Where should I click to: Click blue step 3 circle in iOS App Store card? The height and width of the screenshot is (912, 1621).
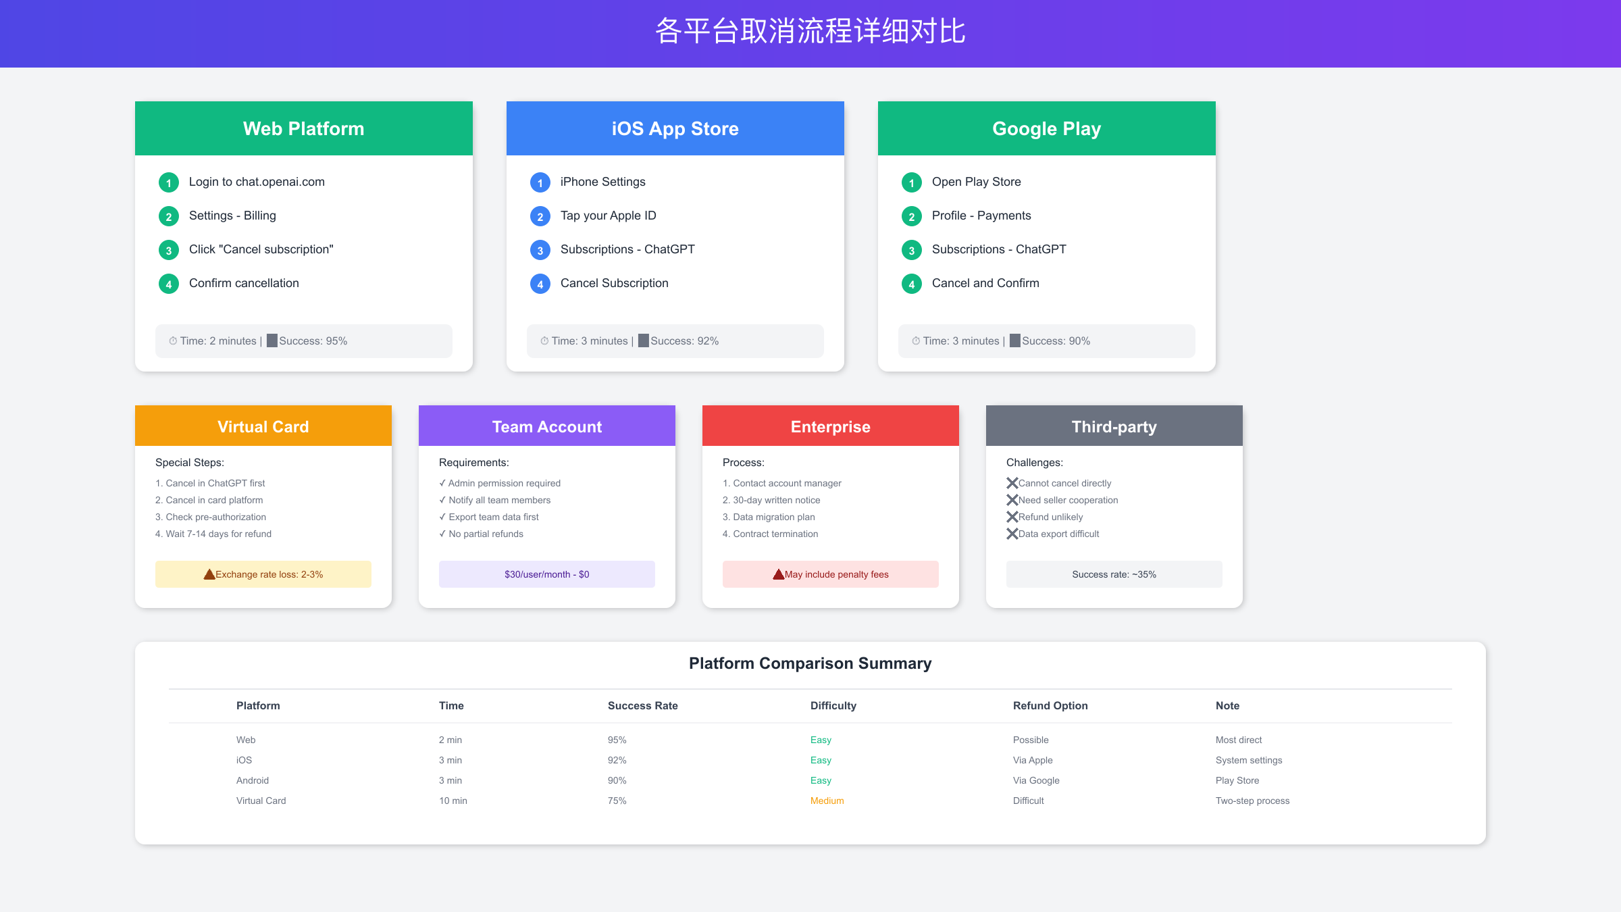540,250
